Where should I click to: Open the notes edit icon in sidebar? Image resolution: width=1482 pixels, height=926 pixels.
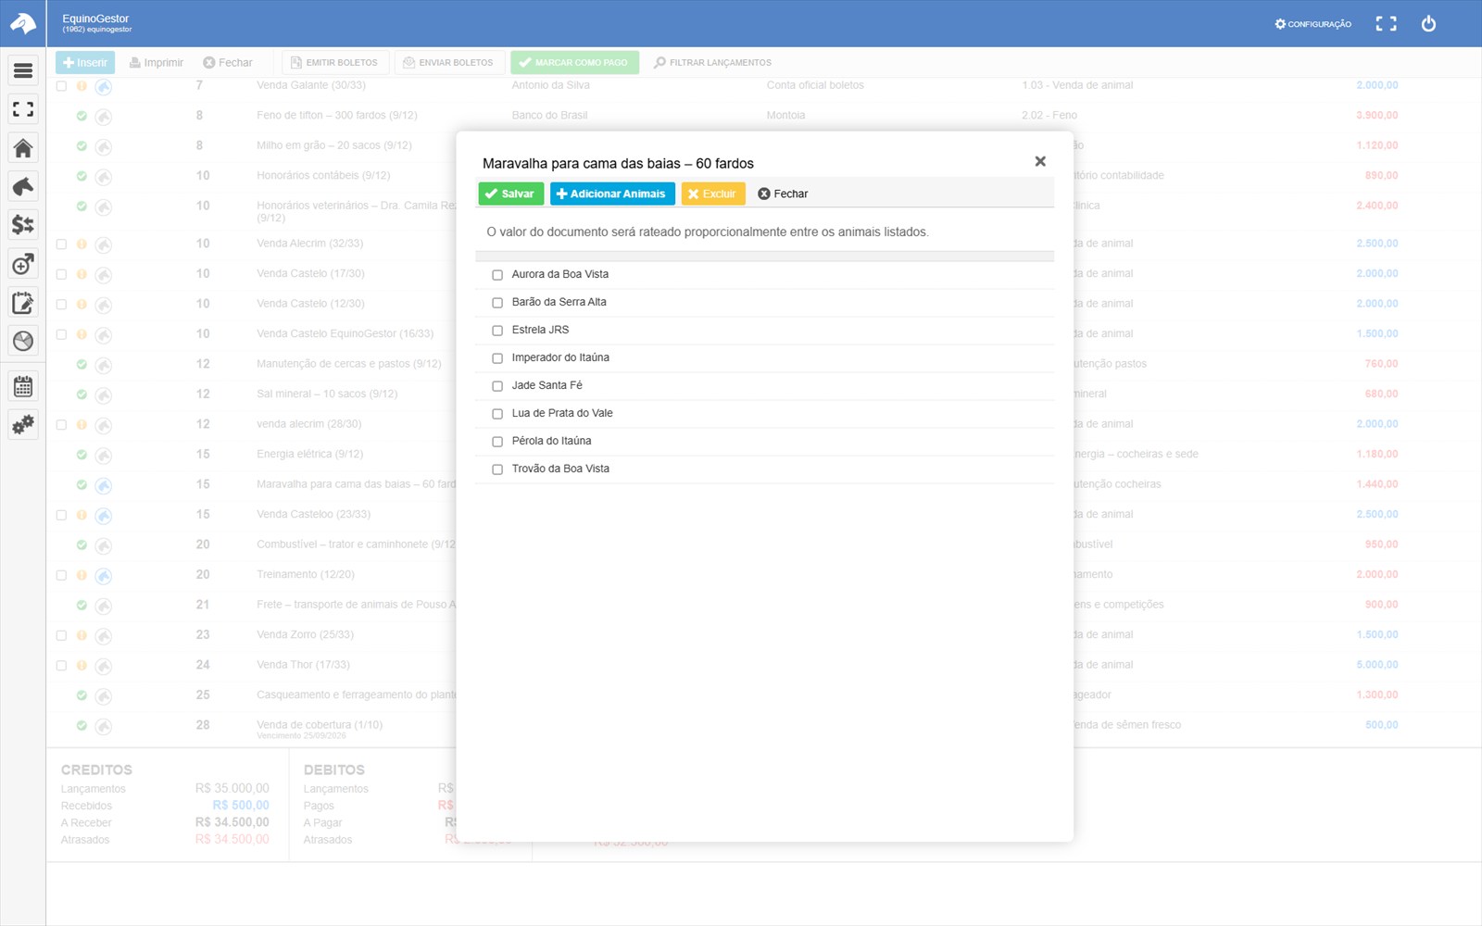(23, 303)
